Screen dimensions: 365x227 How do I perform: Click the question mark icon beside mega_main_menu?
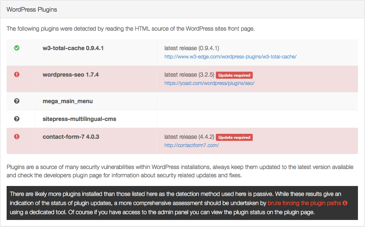[17, 101]
